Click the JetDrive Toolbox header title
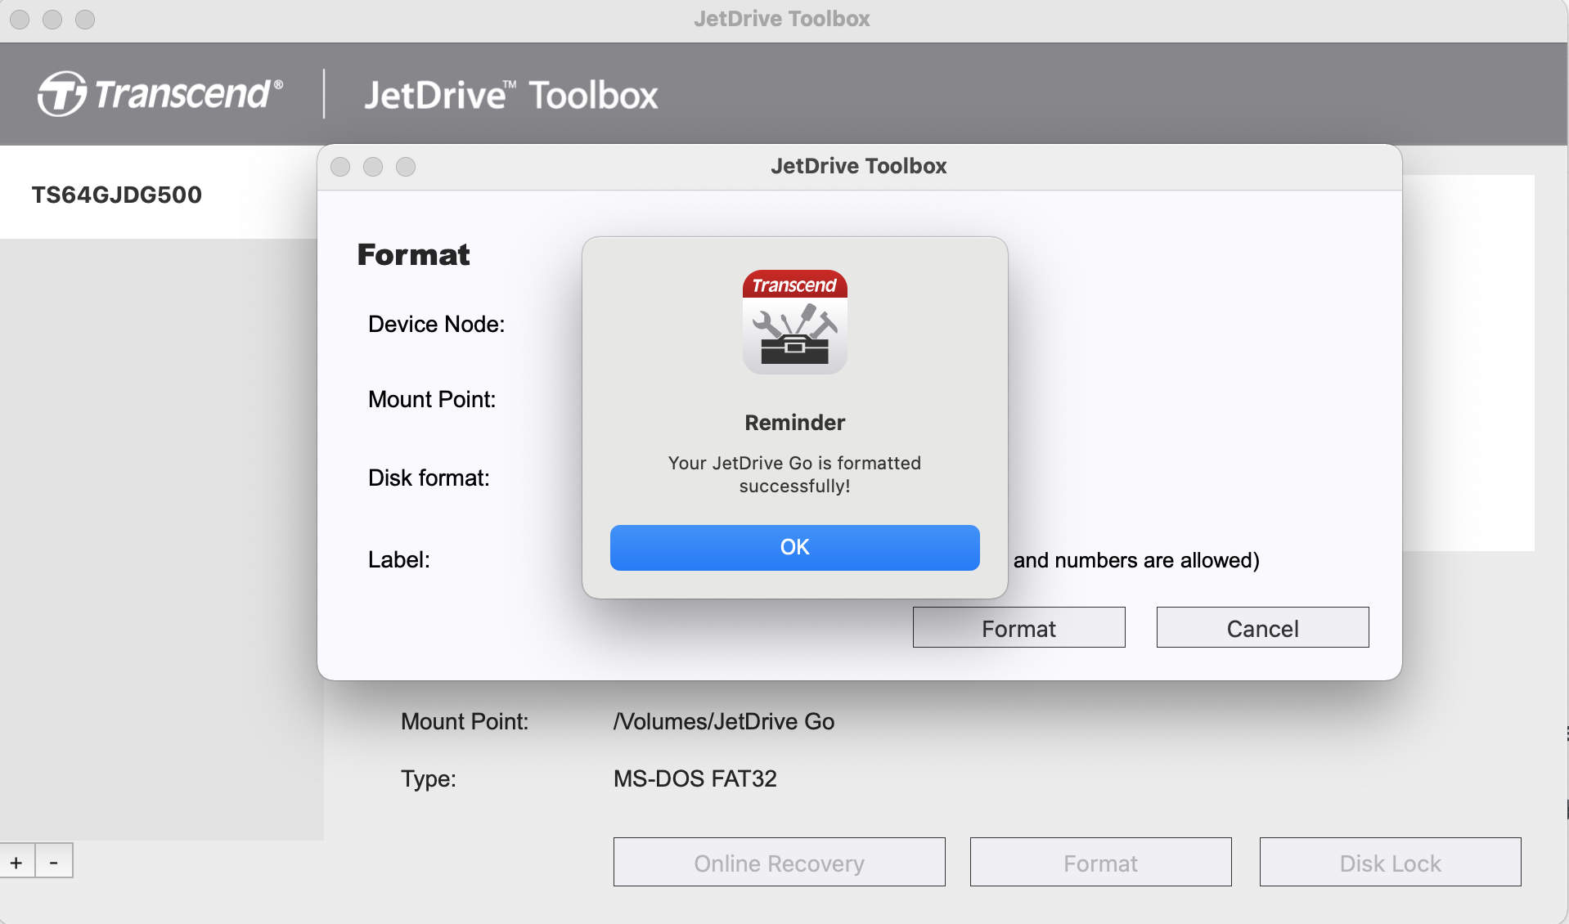 510,95
